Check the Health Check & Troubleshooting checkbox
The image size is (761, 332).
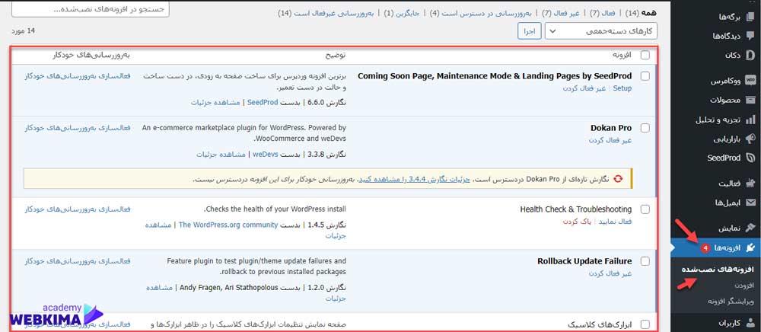pos(645,209)
